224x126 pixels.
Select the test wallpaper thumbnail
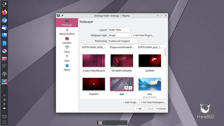coord(122,84)
